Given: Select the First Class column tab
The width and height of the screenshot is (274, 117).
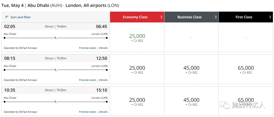Looking at the screenshot, I should 244,17.
